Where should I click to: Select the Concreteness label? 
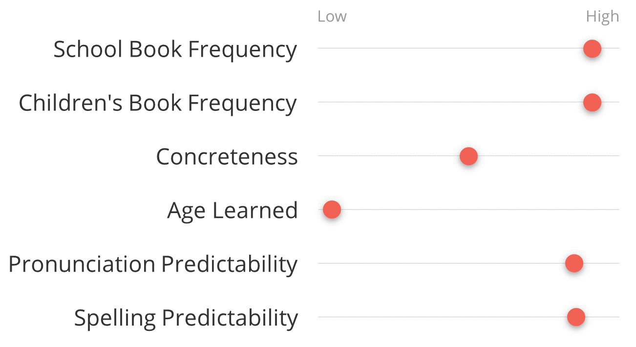tap(227, 157)
